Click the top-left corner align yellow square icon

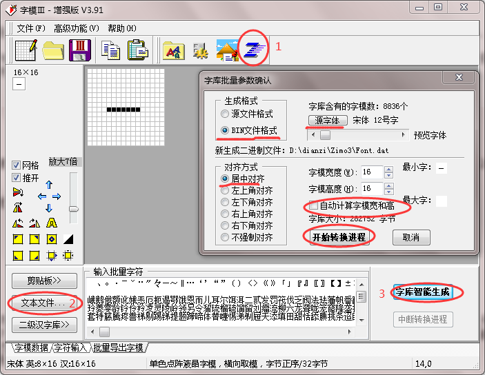click(18, 239)
